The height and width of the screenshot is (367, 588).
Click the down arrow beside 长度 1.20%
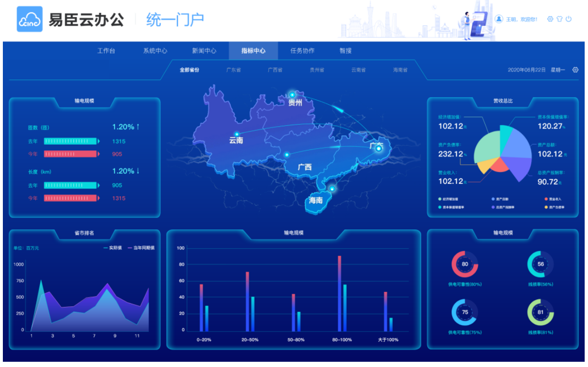point(138,171)
